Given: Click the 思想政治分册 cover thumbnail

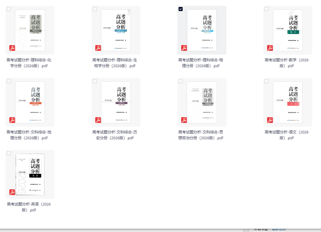Looking at the screenshot, I should pos(202,102).
